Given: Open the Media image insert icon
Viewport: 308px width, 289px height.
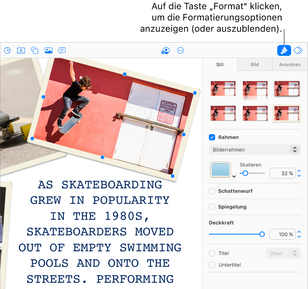Looking at the screenshot, I should click(x=49, y=51).
